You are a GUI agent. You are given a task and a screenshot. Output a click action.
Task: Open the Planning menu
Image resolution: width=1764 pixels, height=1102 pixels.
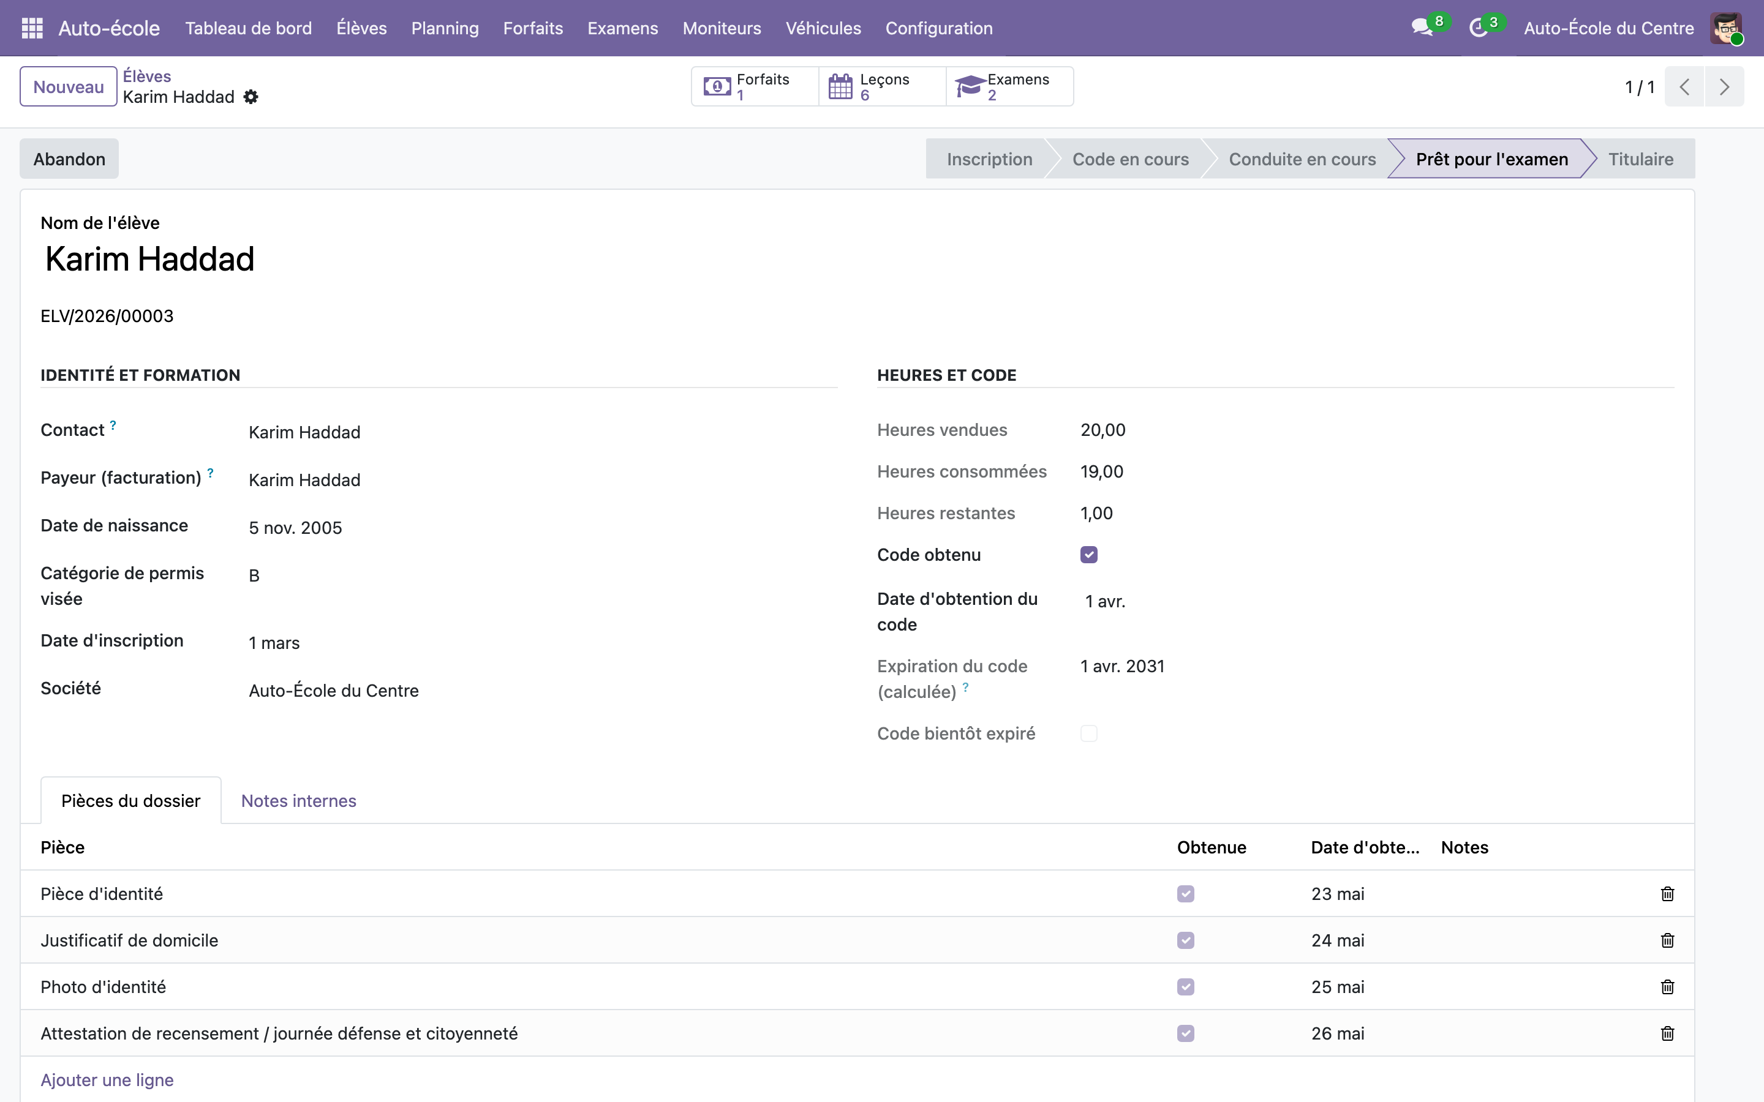(445, 28)
